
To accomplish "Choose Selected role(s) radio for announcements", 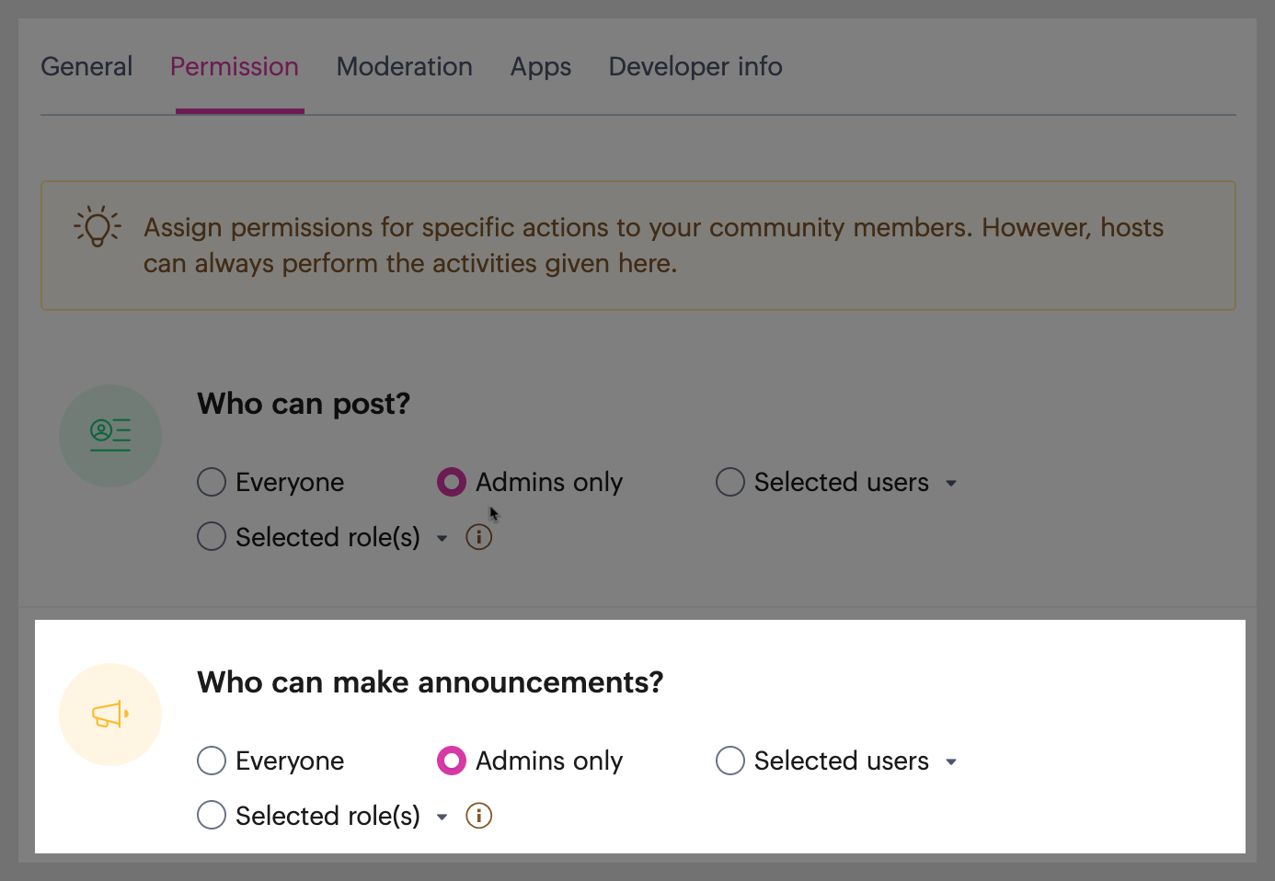I will click(212, 816).
